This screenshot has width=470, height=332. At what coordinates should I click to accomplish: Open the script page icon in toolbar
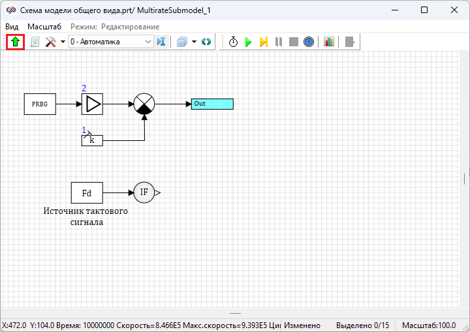pyautogui.click(x=35, y=42)
